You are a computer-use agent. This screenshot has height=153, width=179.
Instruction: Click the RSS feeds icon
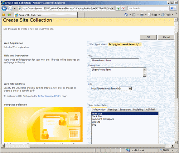(x=134, y=15)
